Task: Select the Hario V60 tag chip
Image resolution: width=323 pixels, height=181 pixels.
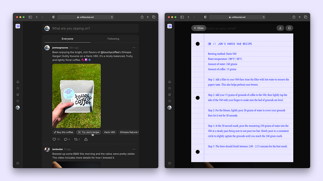Action: pos(109,132)
